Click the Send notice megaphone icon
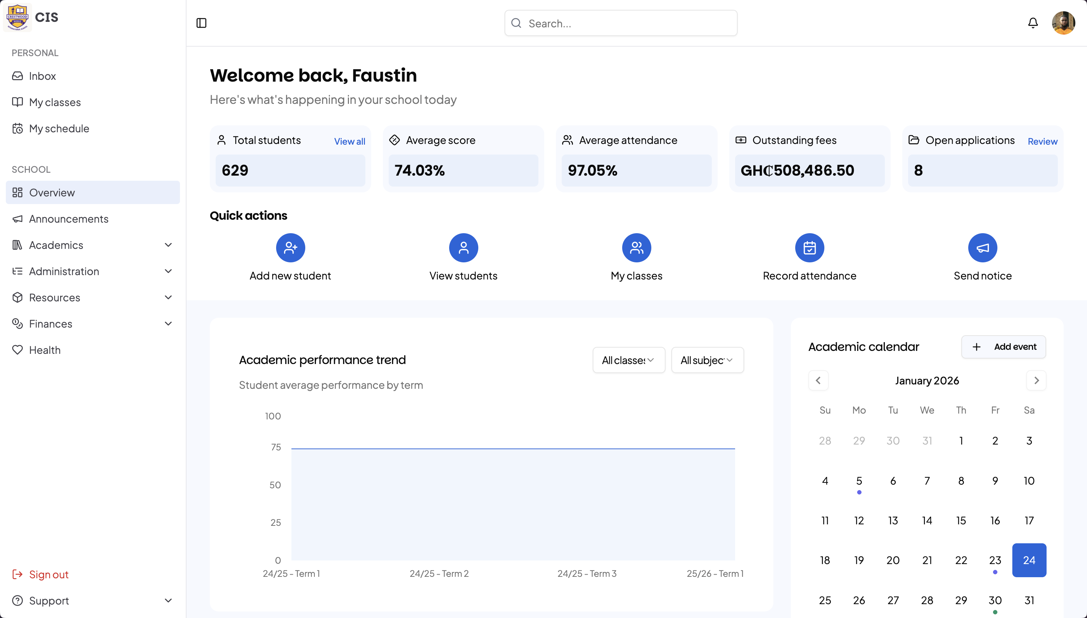The width and height of the screenshot is (1087, 618). point(982,248)
